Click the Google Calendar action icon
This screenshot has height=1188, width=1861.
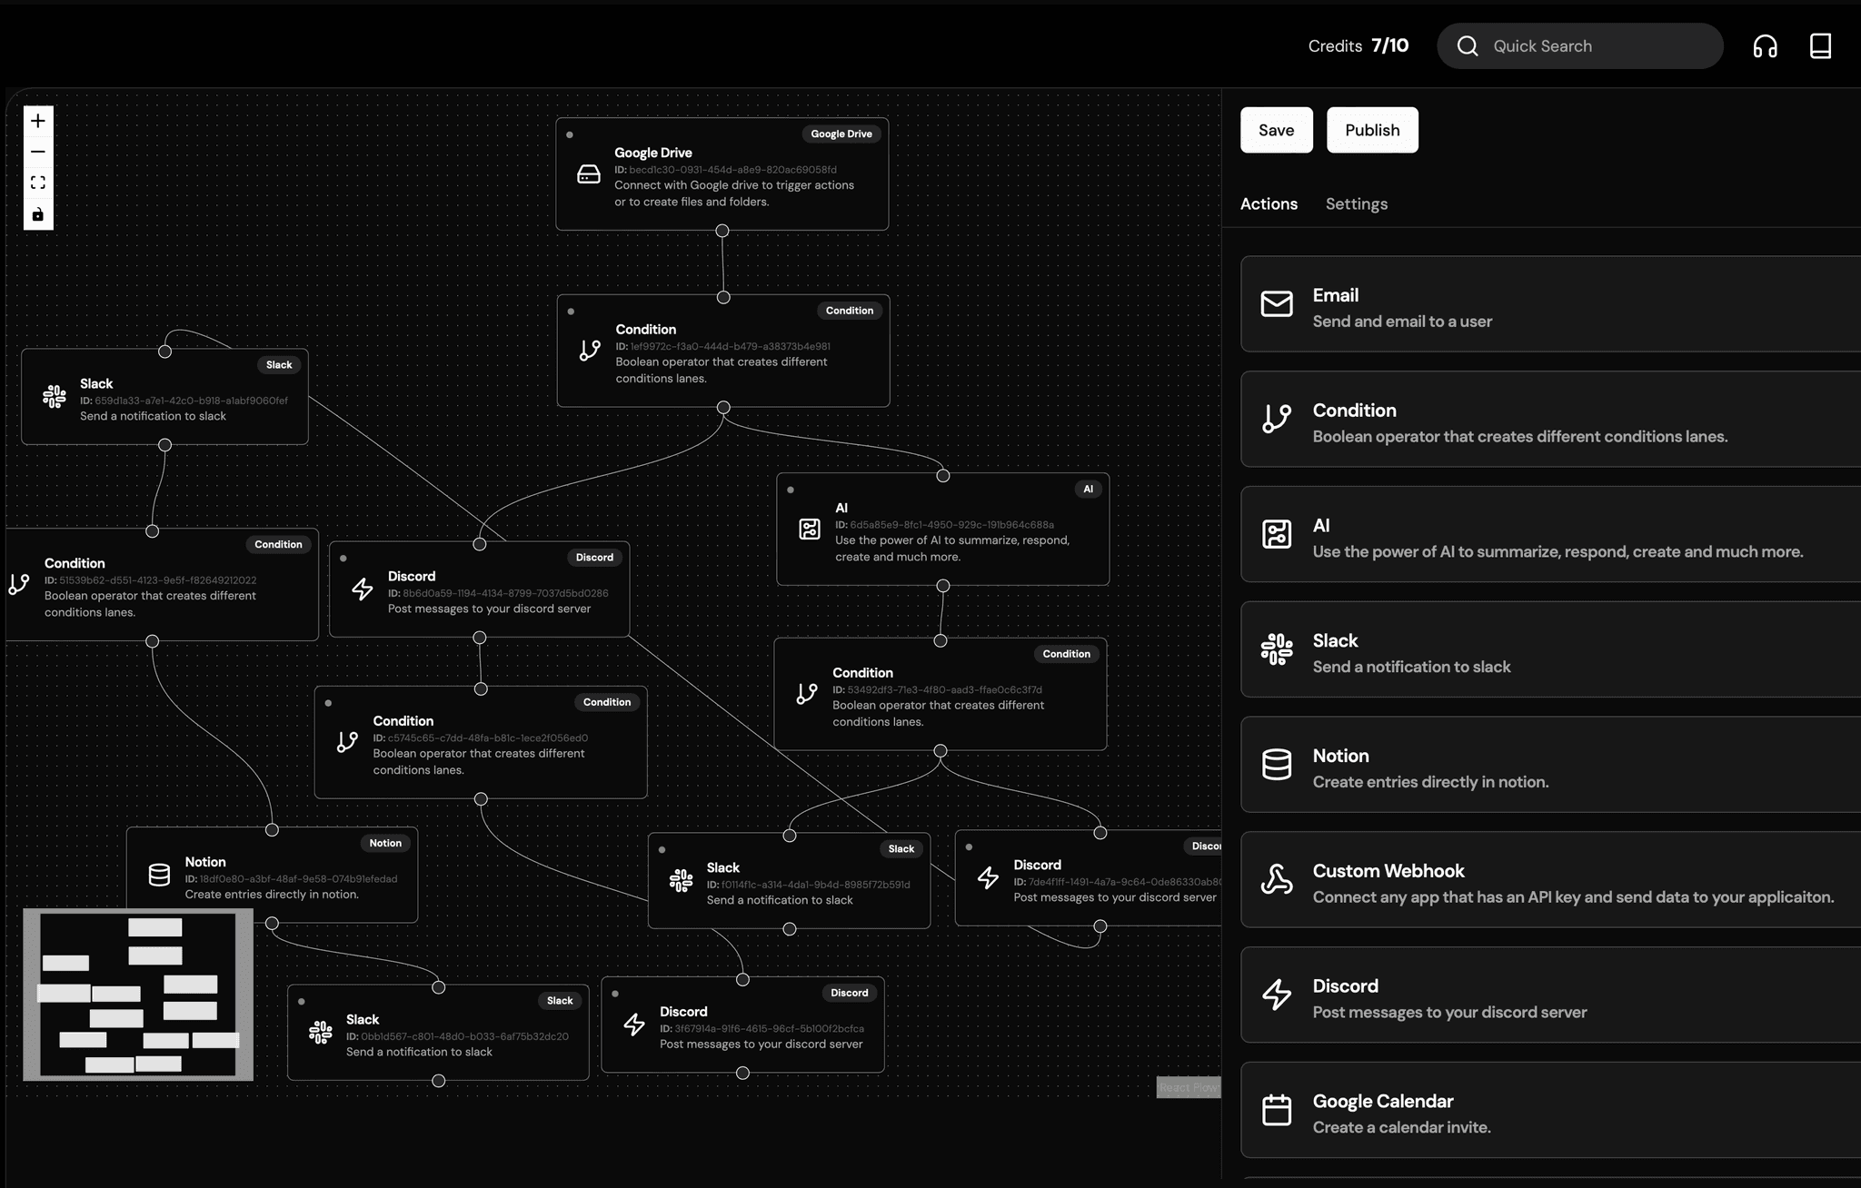pyautogui.click(x=1277, y=1110)
